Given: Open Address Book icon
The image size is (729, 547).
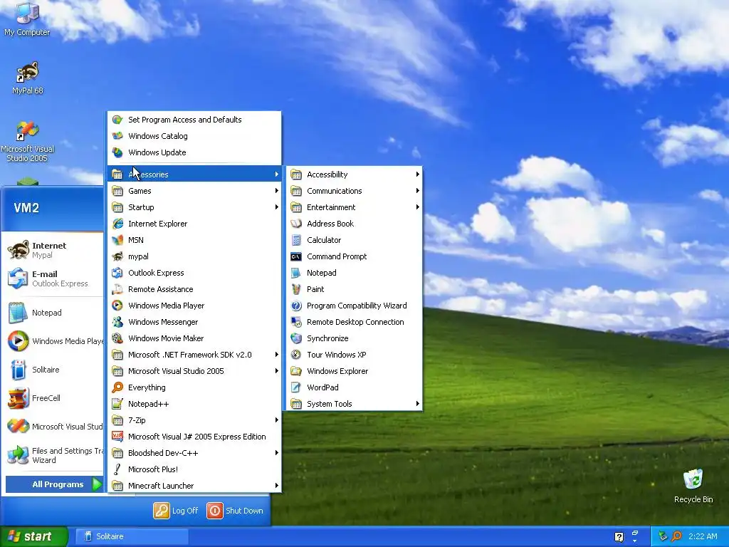Looking at the screenshot, I should tap(296, 224).
